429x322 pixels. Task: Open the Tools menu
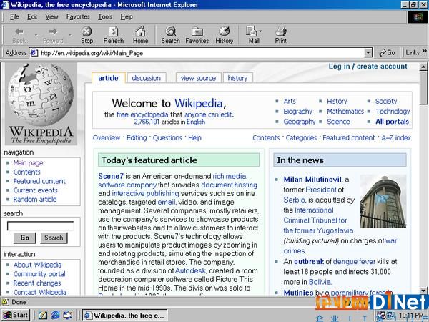tap(105, 16)
